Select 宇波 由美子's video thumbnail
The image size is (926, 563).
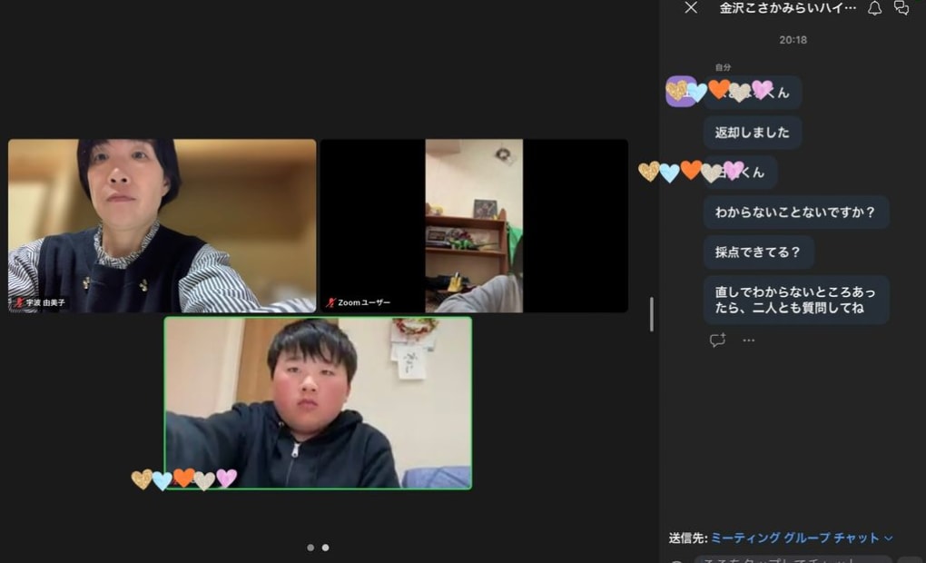[x=162, y=225]
